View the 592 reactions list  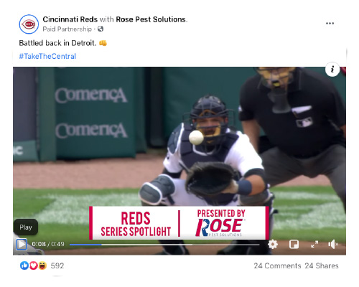[x=57, y=265]
